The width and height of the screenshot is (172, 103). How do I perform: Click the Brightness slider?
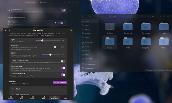pos(50,47)
